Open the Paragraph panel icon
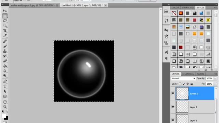Screen dimensions: 219x123 pyautogui.click(x=166, y=58)
